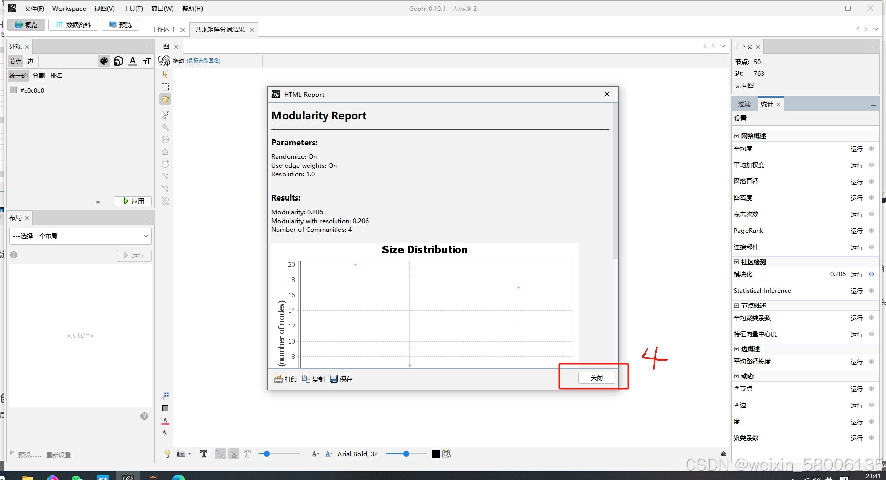Open label text attributes configuration icon
This screenshot has height=480, width=886.
(x=447, y=454)
